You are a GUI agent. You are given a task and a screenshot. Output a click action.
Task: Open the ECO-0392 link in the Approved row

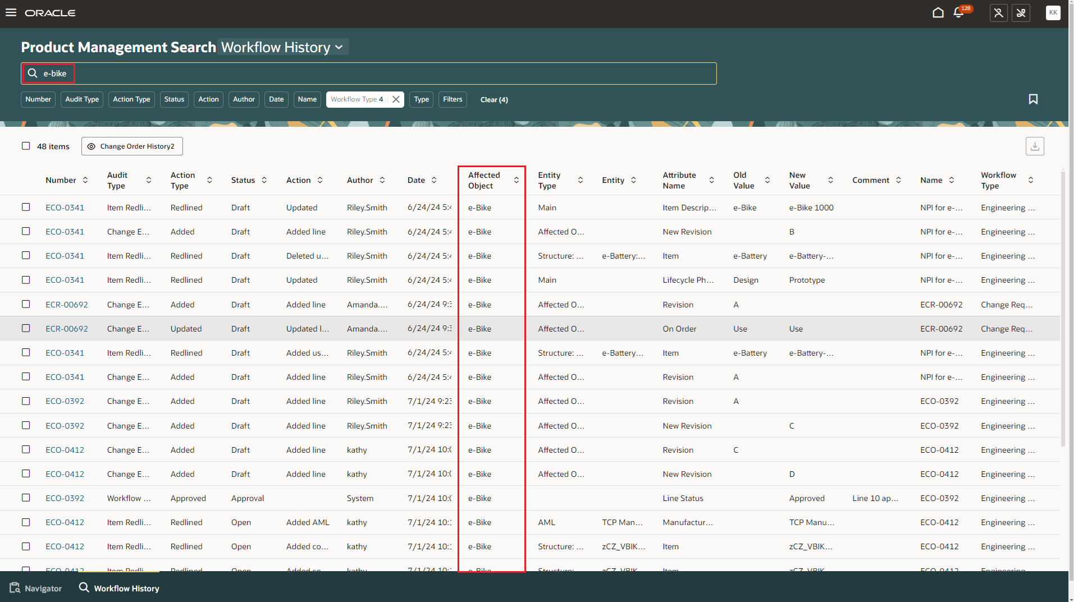(65, 498)
